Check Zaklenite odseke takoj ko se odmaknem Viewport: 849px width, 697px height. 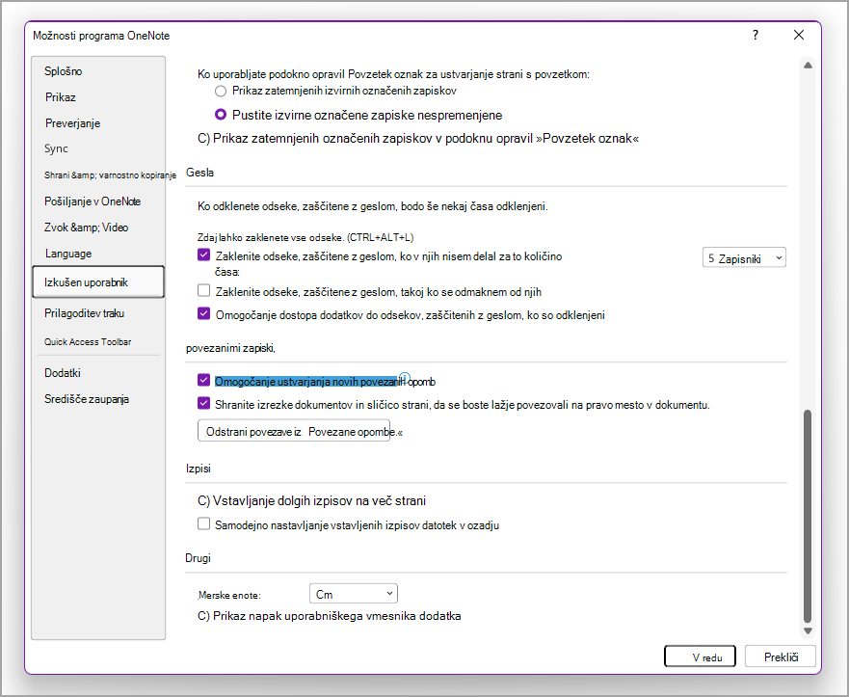[x=203, y=291]
